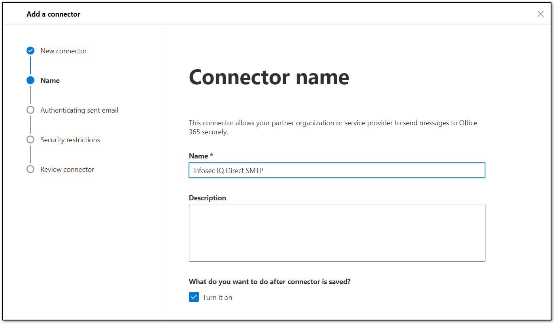Click the Security restrictions step circle
The height and width of the screenshot is (324, 555).
click(30, 139)
